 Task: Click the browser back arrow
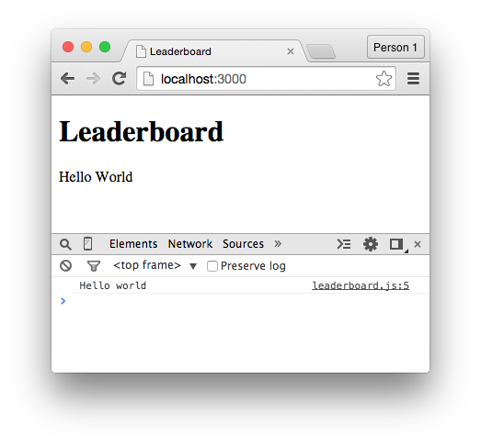pyautogui.click(x=67, y=79)
